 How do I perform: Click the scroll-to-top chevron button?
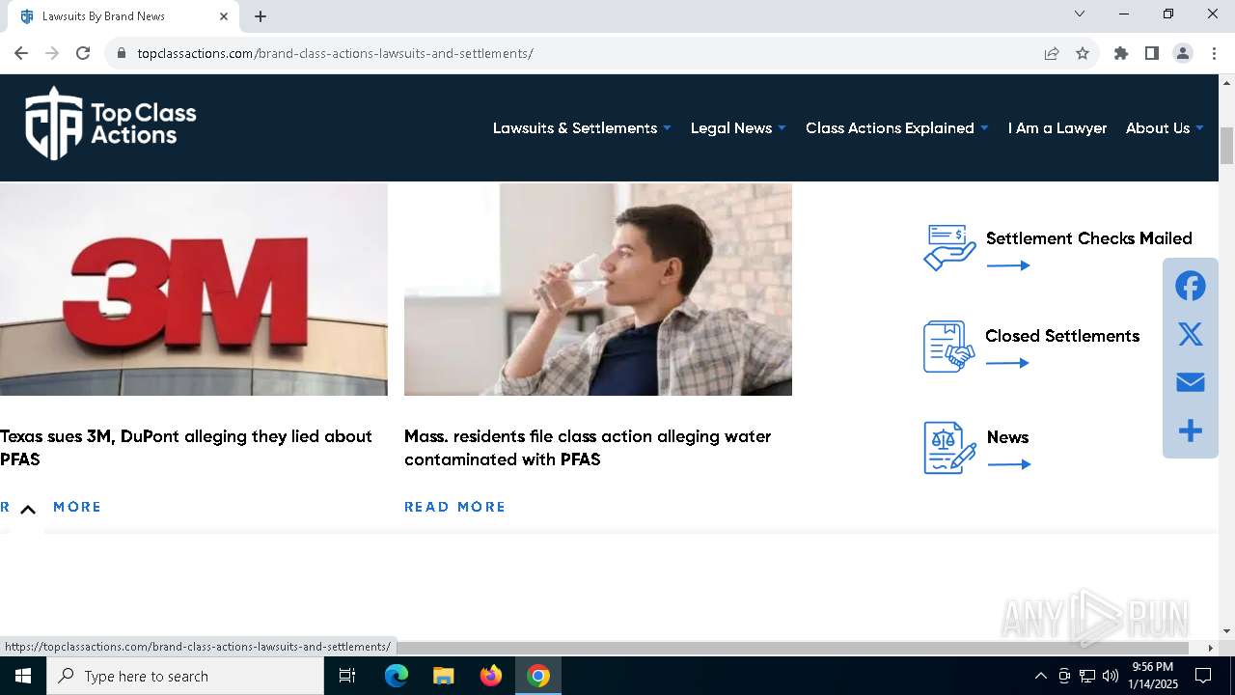pyautogui.click(x=28, y=509)
